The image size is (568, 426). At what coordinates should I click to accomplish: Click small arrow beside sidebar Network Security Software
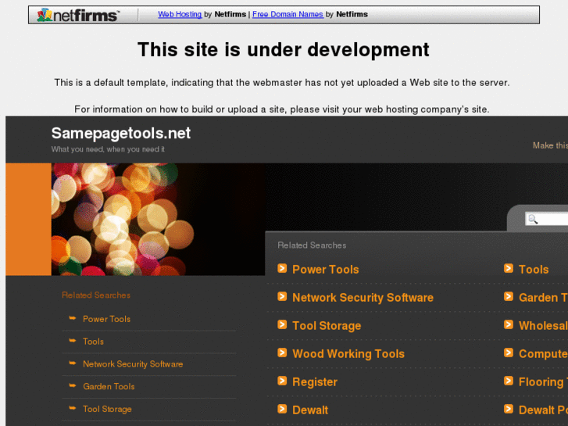[x=73, y=363]
